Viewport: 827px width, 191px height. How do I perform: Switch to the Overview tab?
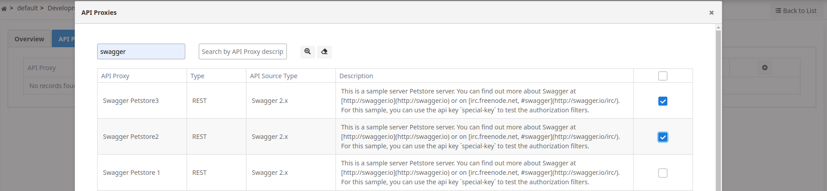coord(29,39)
